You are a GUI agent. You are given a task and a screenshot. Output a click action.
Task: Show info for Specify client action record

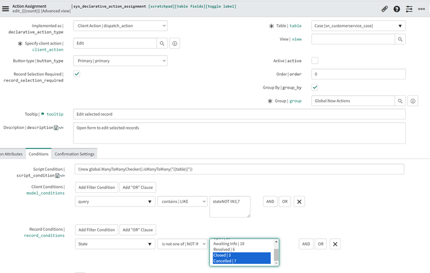click(175, 43)
